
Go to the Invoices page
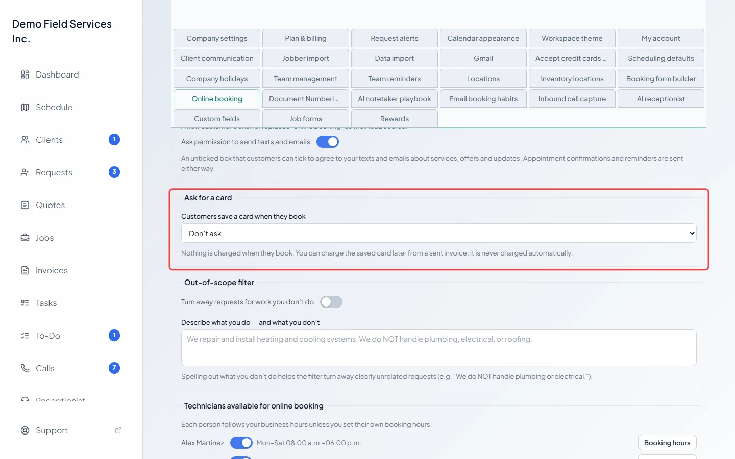pyautogui.click(x=71, y=270)
